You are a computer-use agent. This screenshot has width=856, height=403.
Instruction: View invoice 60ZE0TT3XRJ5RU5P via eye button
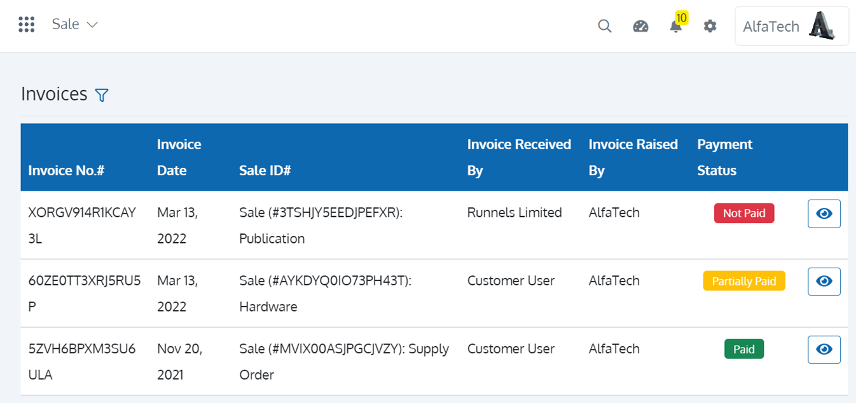(x=824, y=282)
